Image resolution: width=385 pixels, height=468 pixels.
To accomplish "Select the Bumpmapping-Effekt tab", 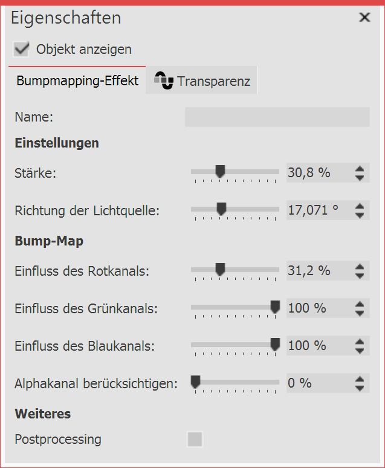I will tap(77, 80).
